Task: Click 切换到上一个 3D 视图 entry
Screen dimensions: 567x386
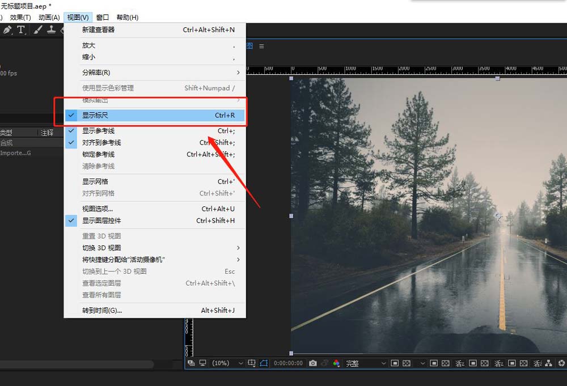Action: (155, 271)
